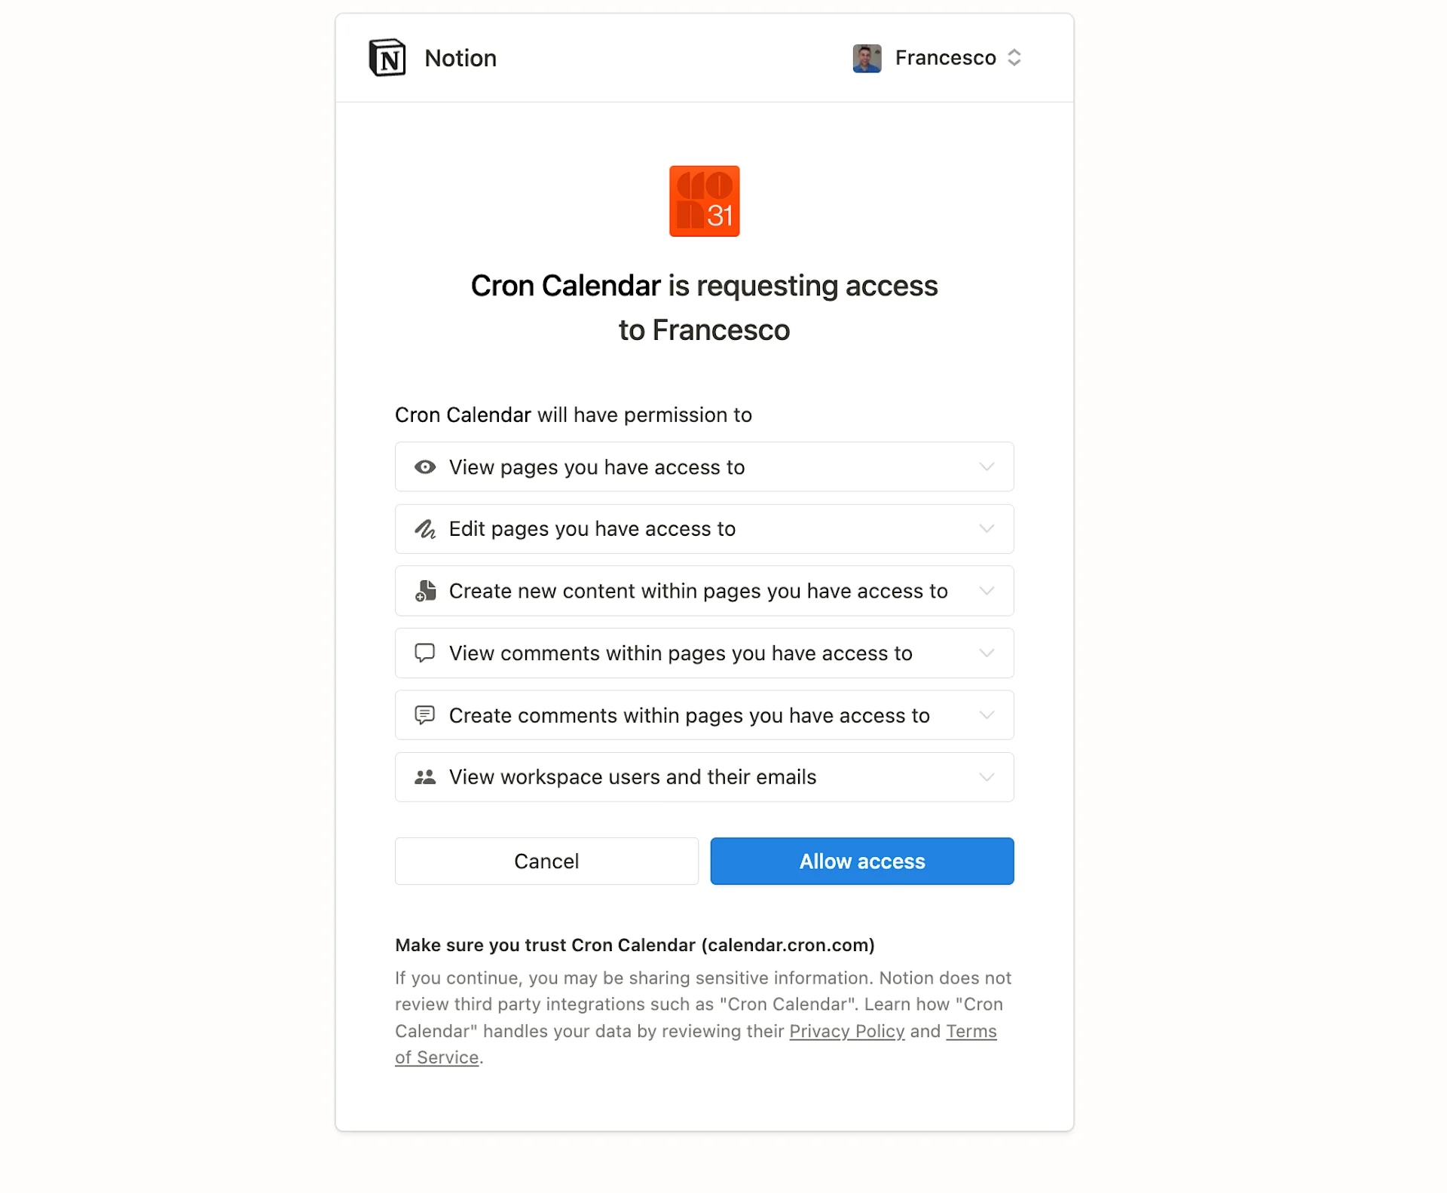
Task: Expand the Edit pages permission details
Action: [987, 528]
